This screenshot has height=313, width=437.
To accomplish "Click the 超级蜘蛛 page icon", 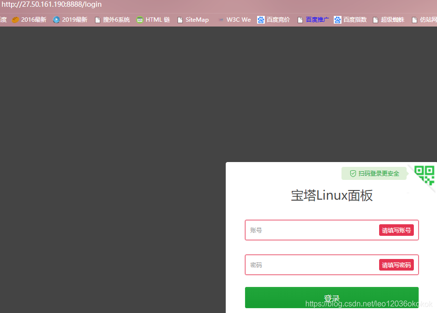I will 376,20.
